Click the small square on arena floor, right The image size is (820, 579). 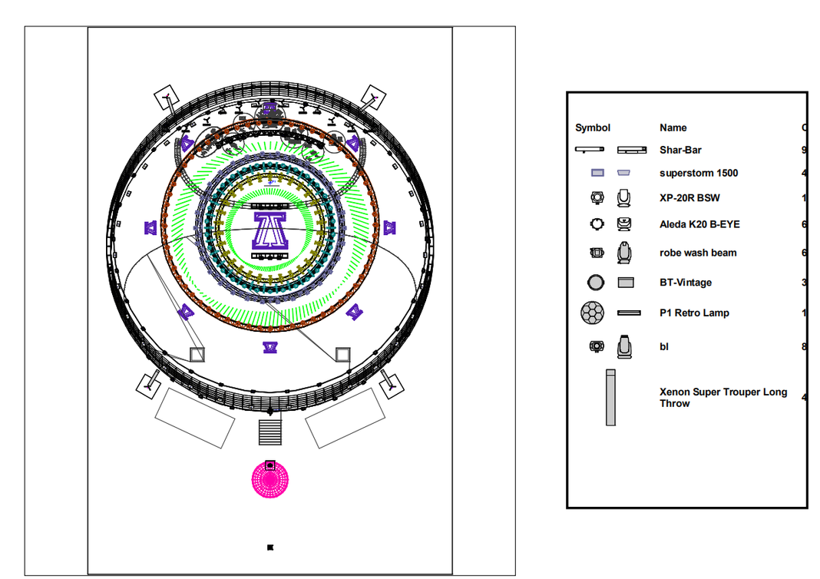point(342,355)
